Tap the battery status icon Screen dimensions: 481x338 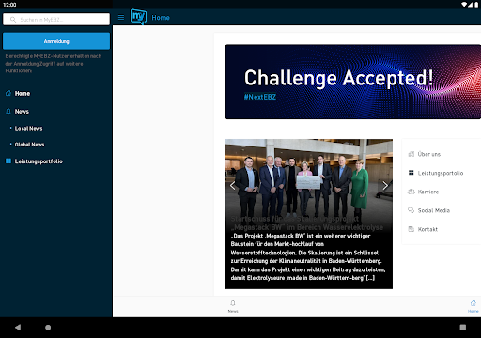[x=476, y=5]
